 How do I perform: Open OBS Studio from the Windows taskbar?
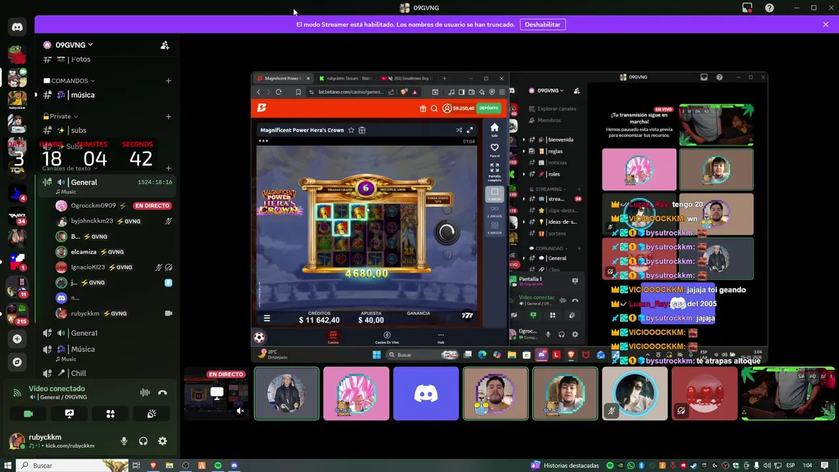coord(185,465)
